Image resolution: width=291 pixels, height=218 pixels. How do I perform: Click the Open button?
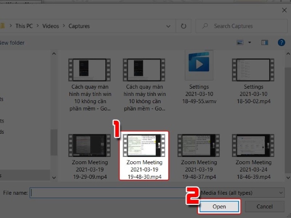(219, 207)
